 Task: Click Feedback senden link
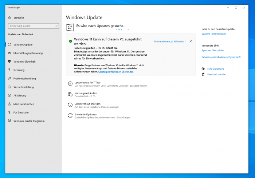(x=217, y=74)
